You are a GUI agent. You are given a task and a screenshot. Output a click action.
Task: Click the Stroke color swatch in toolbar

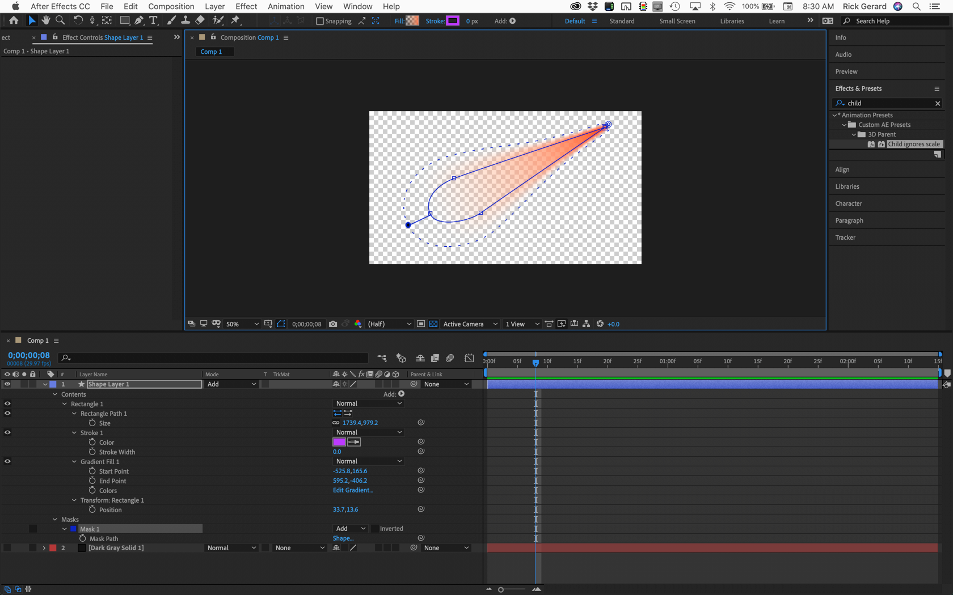[x=453, y=21]
